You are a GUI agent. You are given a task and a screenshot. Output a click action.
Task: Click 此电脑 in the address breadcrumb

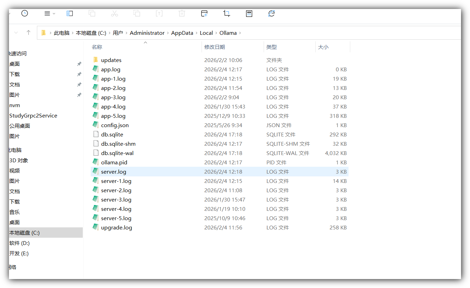61,33
